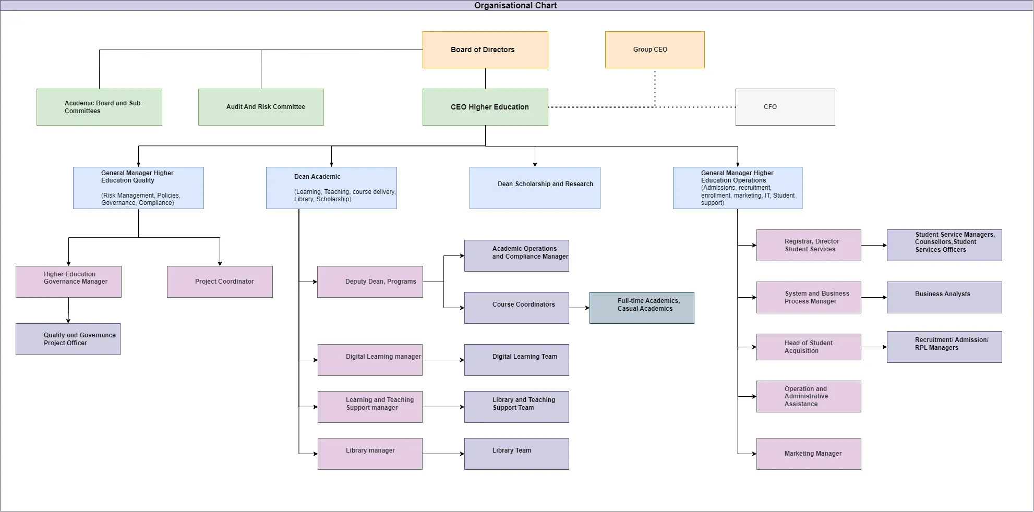Select the Marketing Manager box
The height and width of the screenshot is (512, 1034).
click(x=809, y=454)
